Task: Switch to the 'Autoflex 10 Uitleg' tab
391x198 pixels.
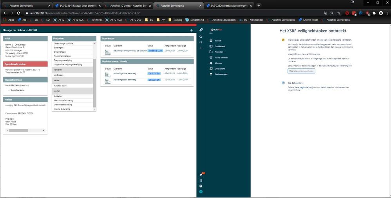Action: coord(128,5)
